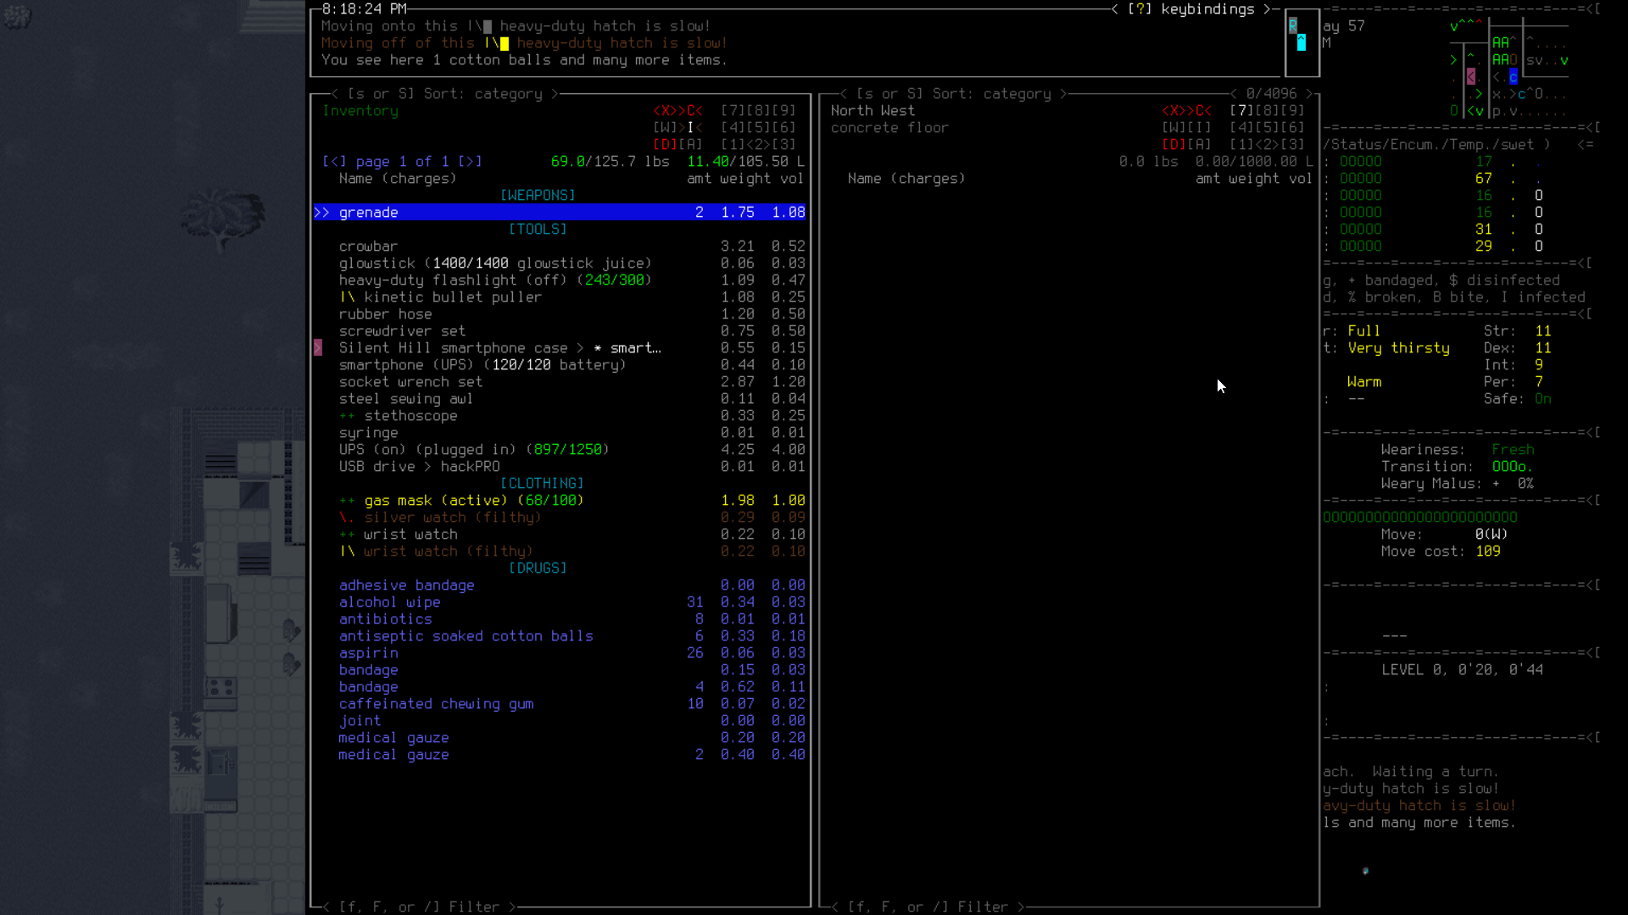
Task: Switch left pane to worn items [W]
Action: tap(663, 127)
